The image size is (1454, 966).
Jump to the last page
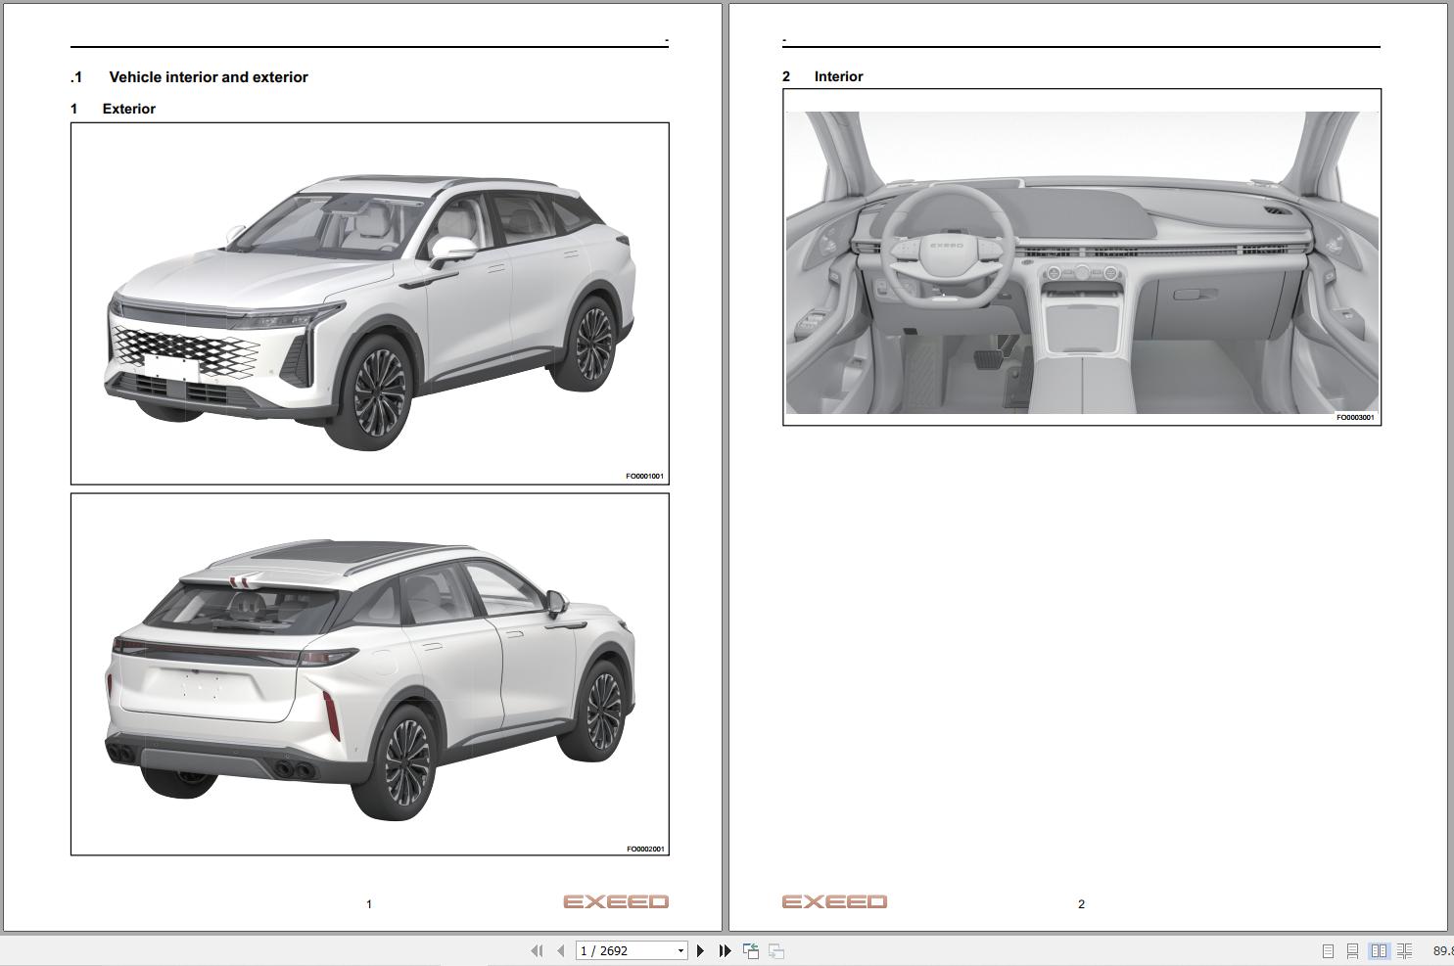[x=725, y=950]
